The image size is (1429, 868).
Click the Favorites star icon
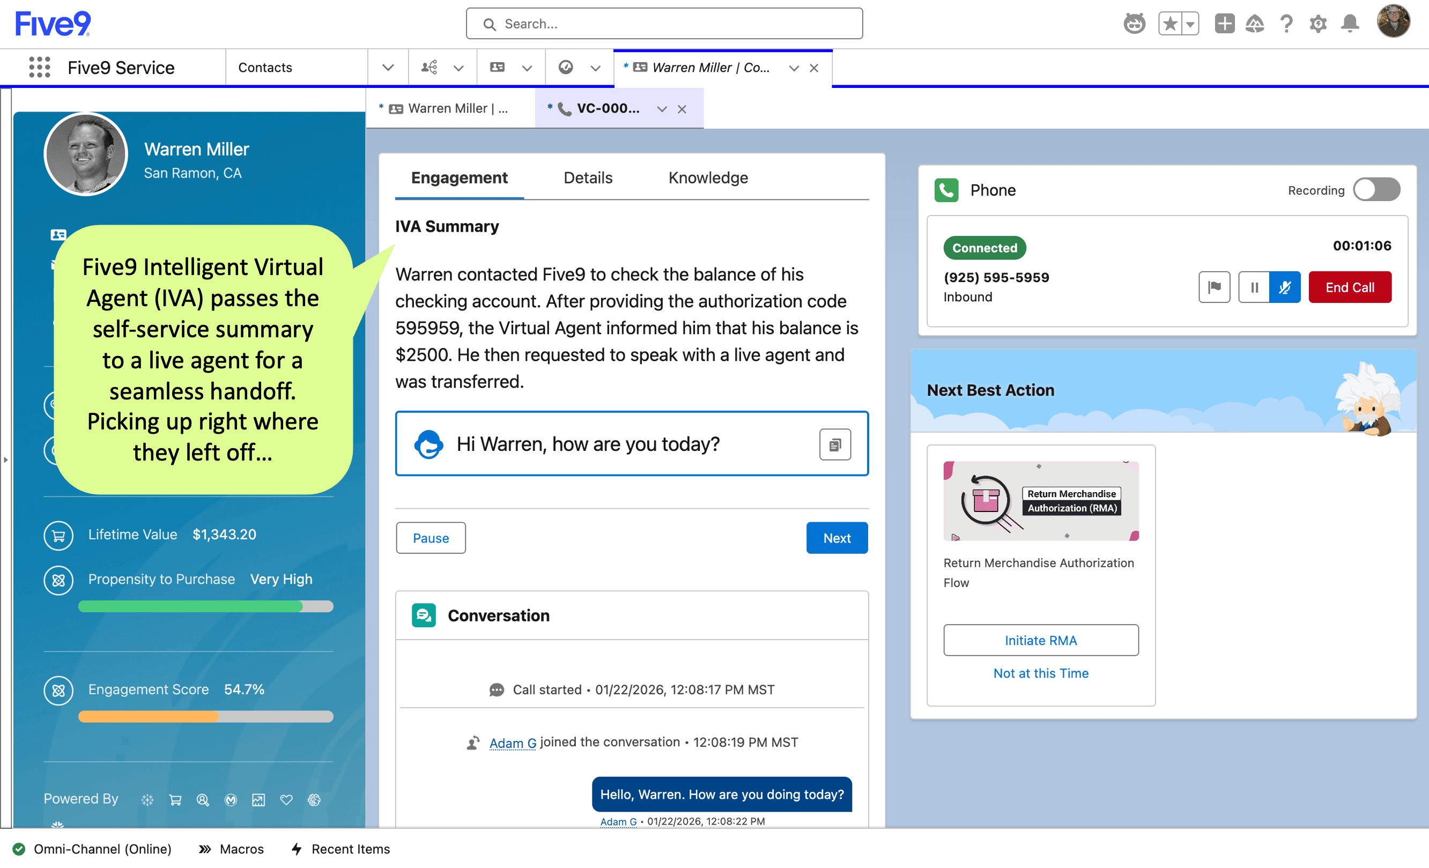pyautogui.click(x=1170, y=24)
